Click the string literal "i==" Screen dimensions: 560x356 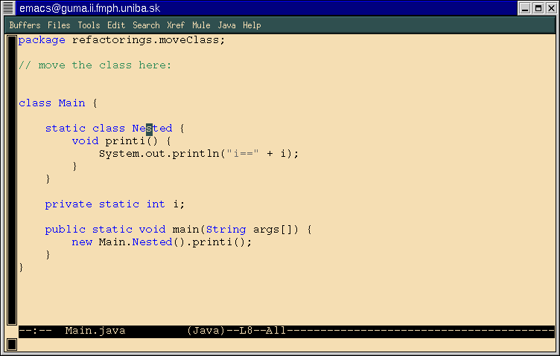(x=243, y=154)
